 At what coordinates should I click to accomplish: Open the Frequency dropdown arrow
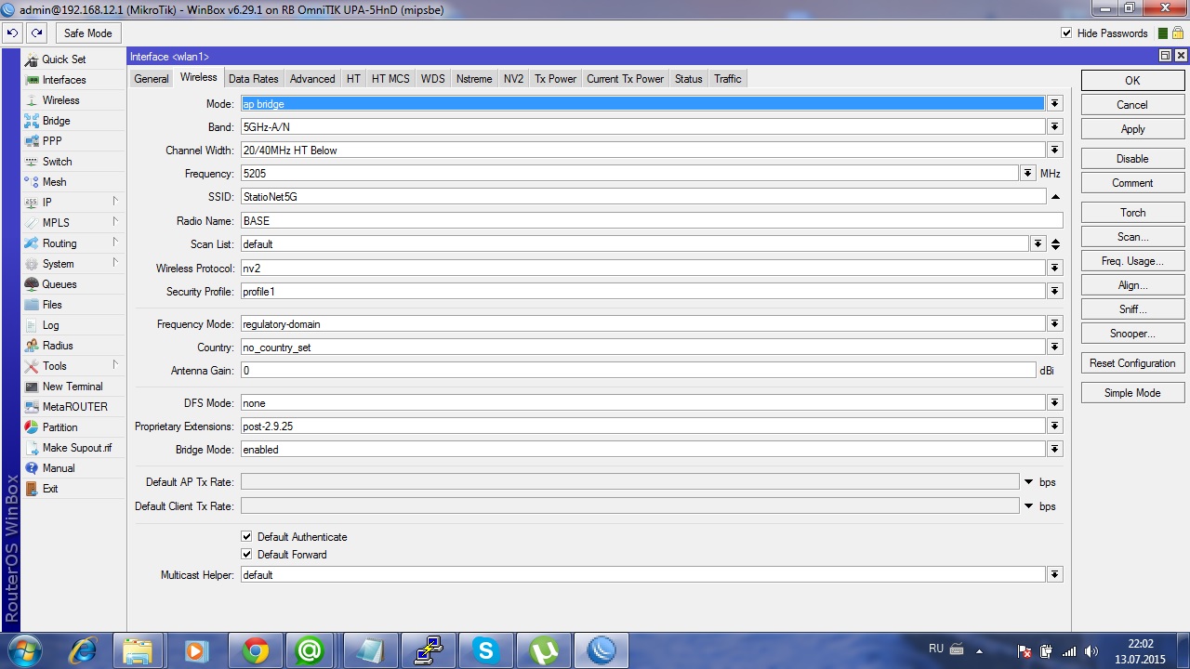click(x=1027, y=174)
